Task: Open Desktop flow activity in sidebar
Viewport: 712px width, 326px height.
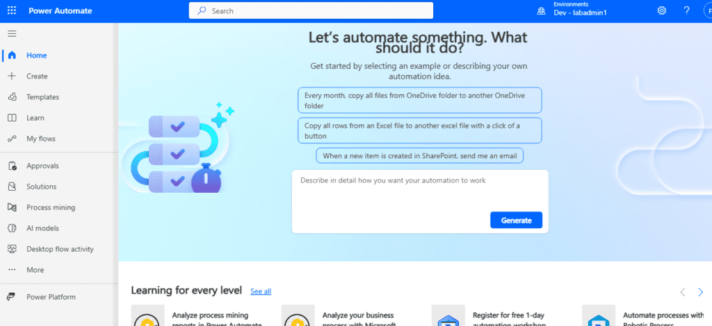Action: click(x=59, y=249)
